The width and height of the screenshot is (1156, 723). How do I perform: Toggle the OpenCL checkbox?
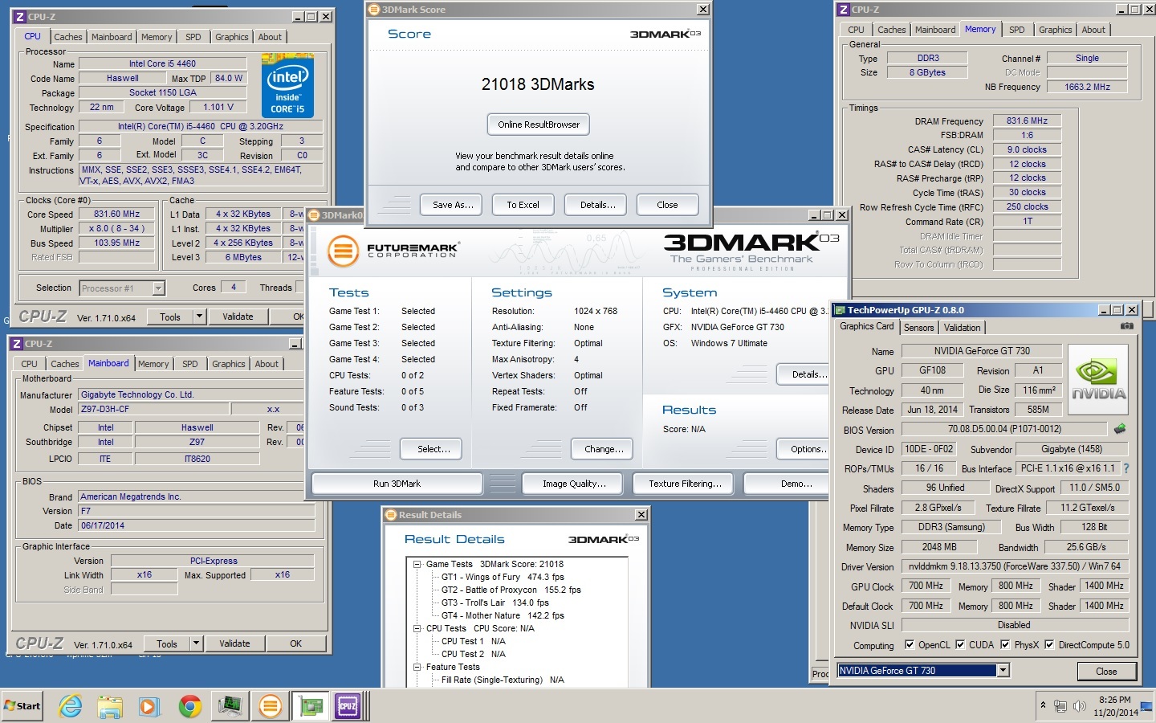coord(910,644)
